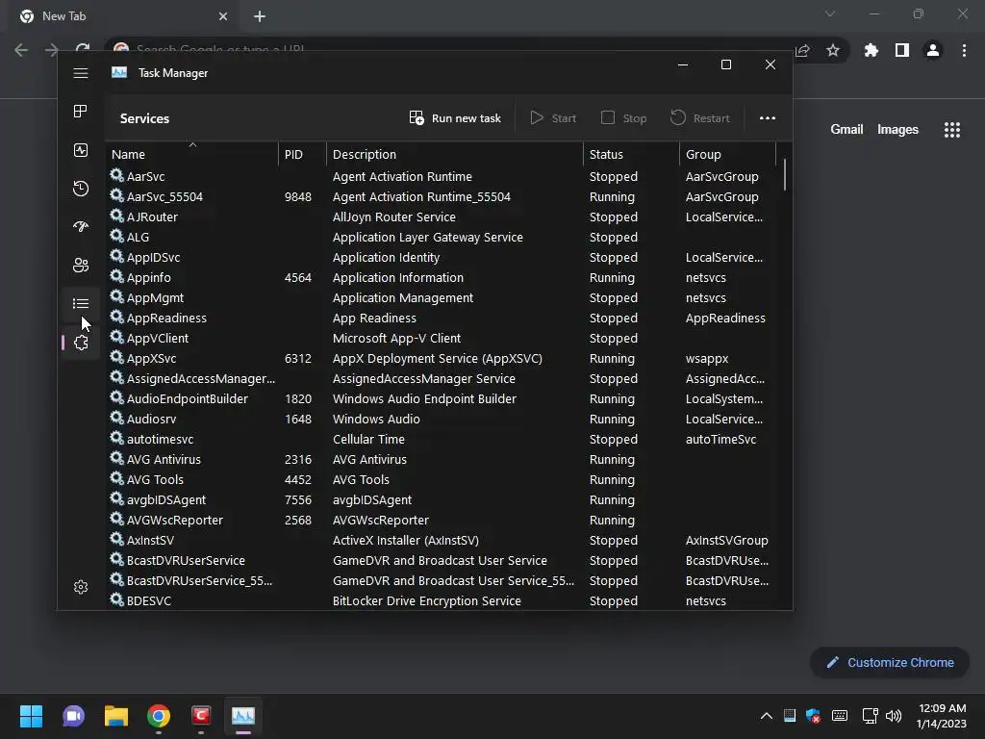Click the wsappx group cell
This screenshot has width=985, height=739.
707,358
